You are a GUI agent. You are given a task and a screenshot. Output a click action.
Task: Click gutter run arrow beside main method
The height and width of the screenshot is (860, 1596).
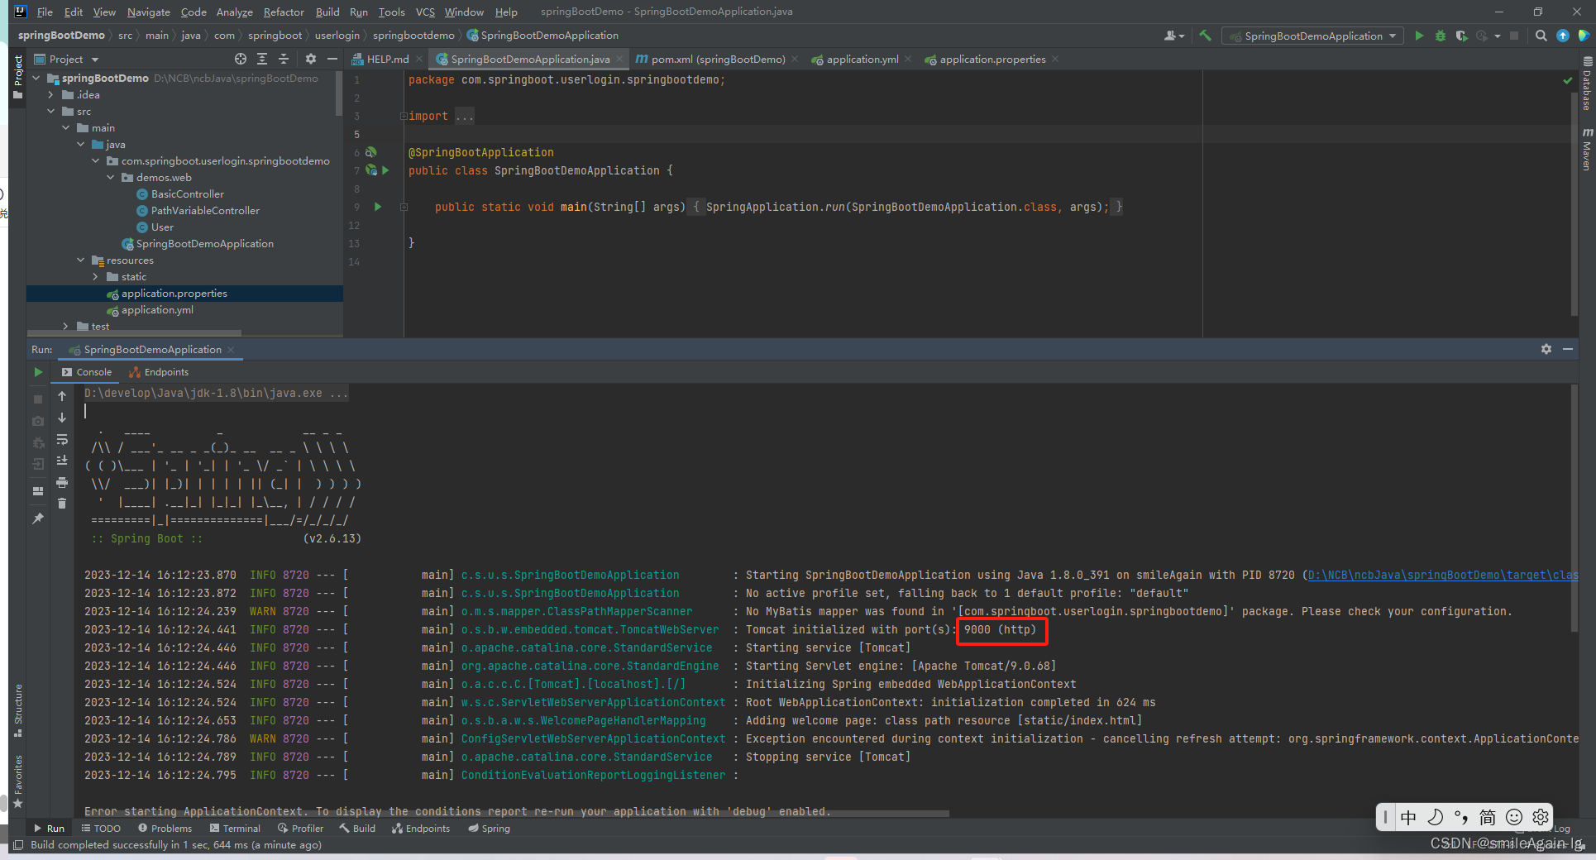pyautogui.click(x=378, y=207)
